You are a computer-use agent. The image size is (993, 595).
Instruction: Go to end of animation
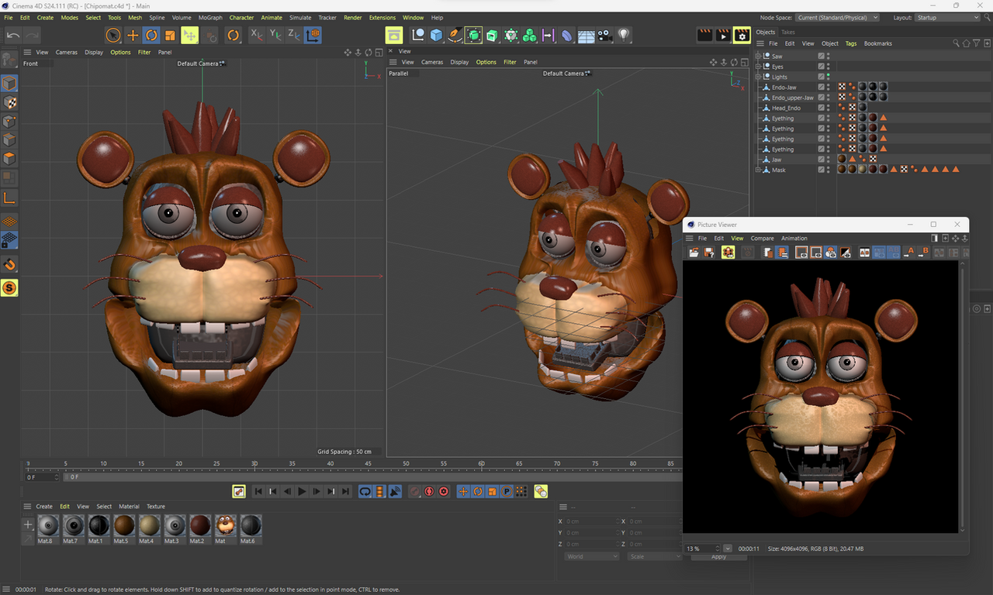coord(345,491)
